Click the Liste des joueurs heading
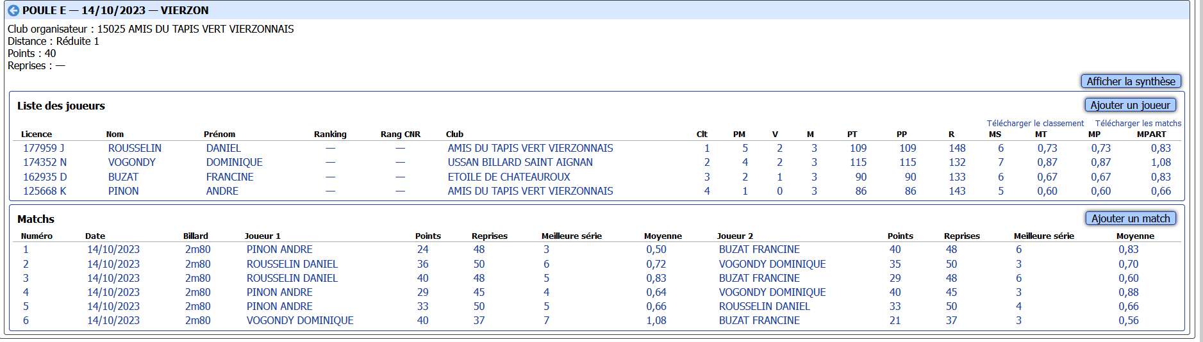This screenshot has height=342, width=1203. tap(61, 106)
